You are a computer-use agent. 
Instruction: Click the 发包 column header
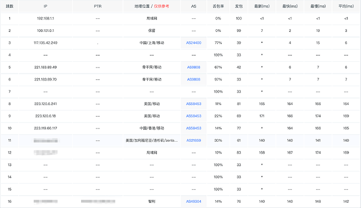239,6
